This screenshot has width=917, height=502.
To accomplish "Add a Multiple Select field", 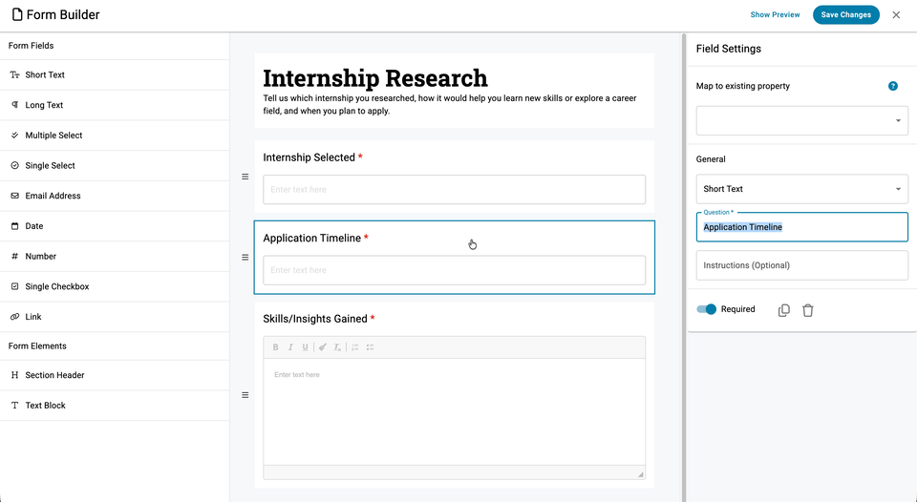I will click(53, 136).
